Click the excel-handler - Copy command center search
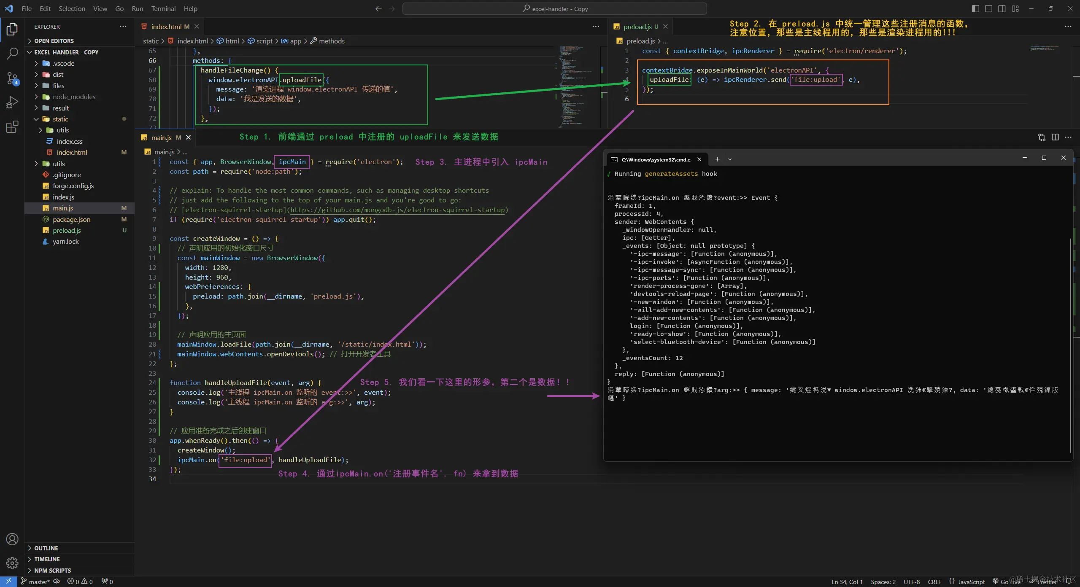The image size is (1080, 587). click(x=554, y=8)
